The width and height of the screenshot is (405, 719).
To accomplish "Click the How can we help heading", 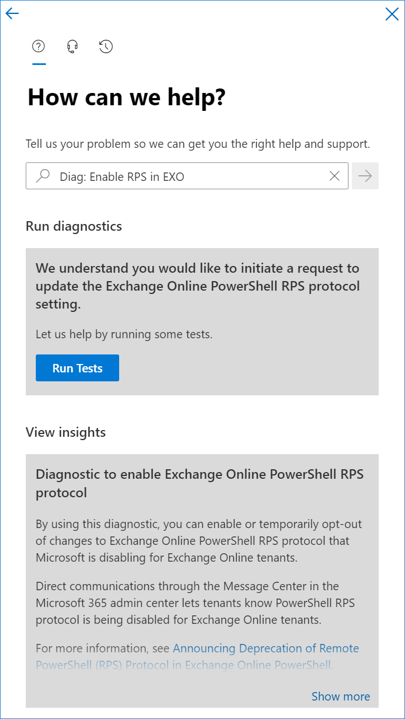I will point(126,97).
